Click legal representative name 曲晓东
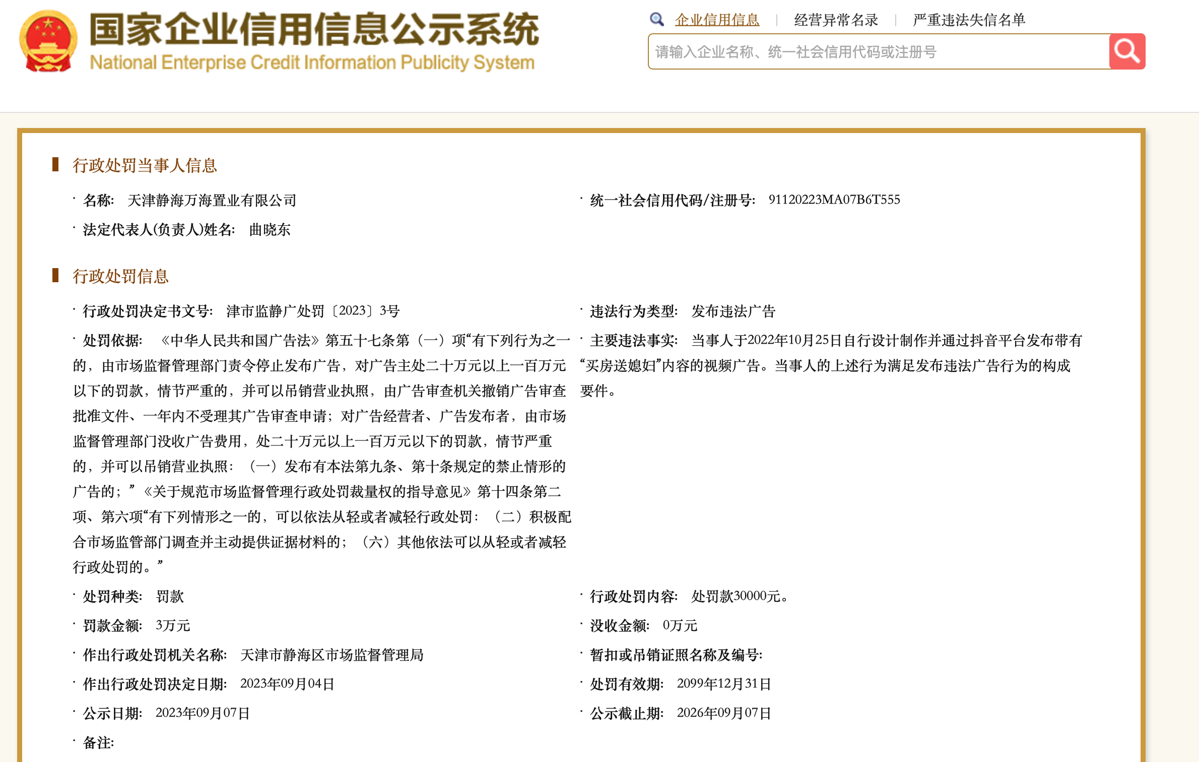 pos(270,230)
